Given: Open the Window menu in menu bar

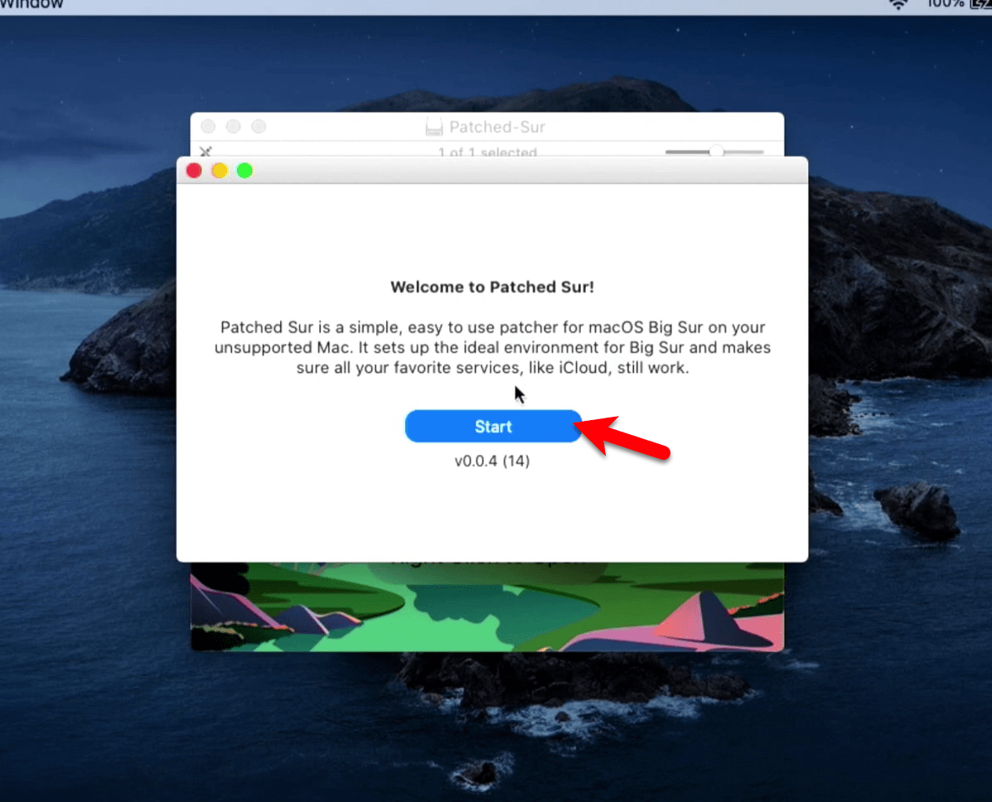Looking at the screenshot, I should (x=31, y=4).
